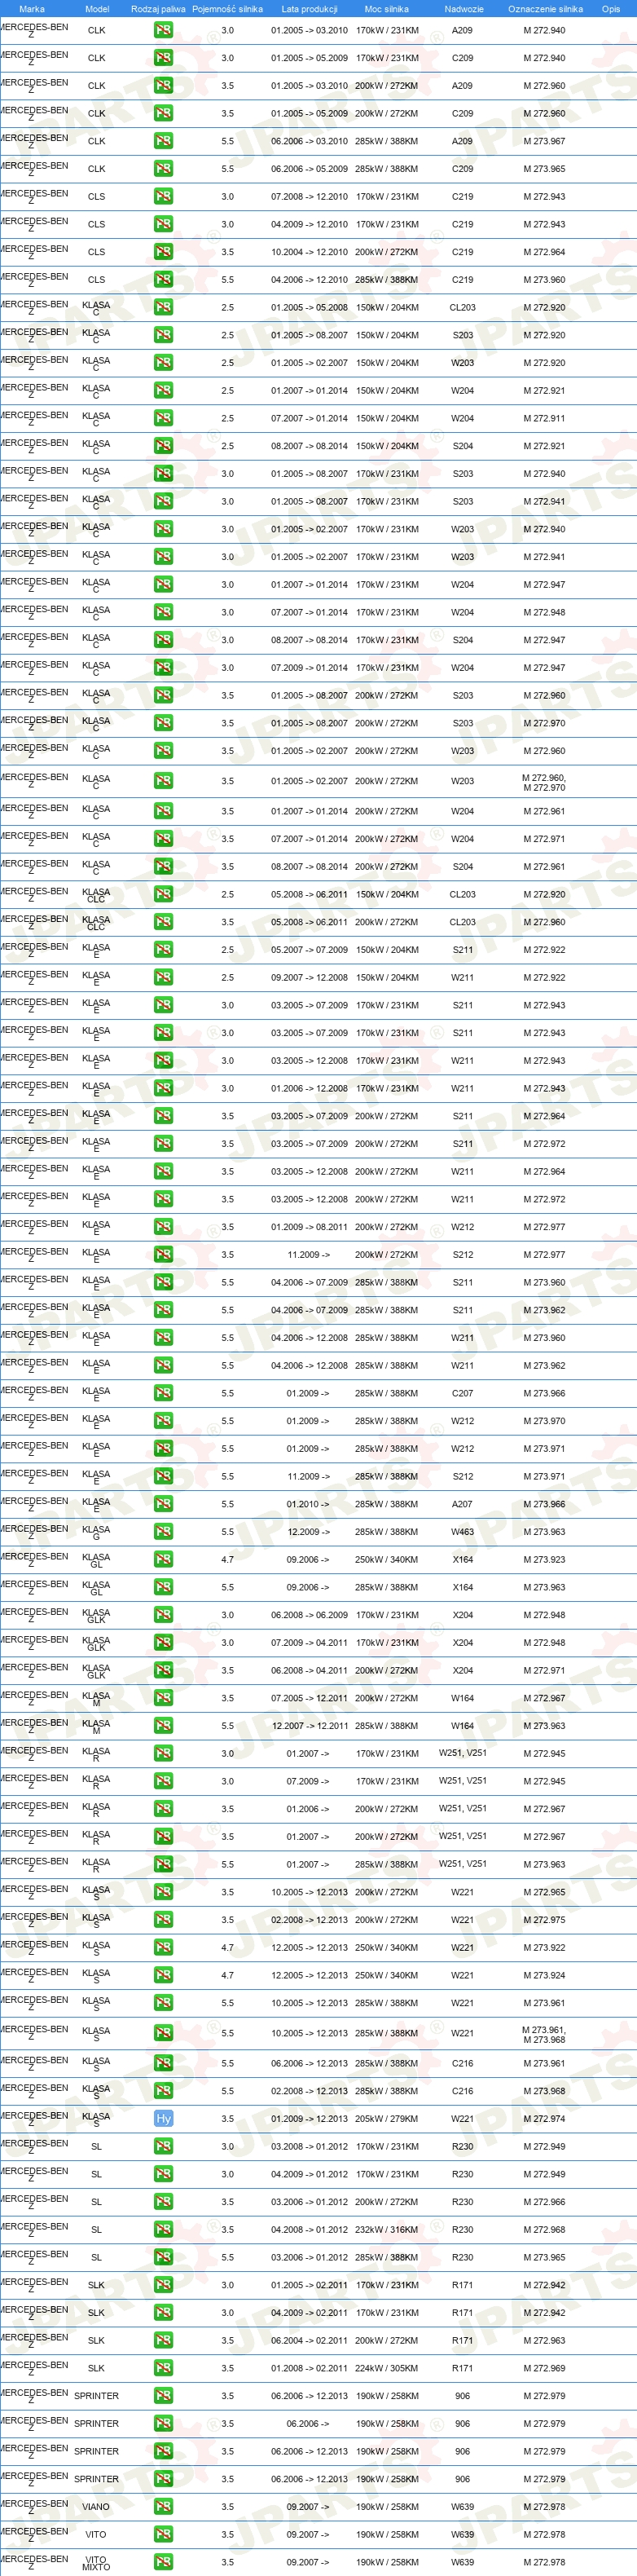Click production years 07.2009 -> 04.2011

tap(309, 1642)
